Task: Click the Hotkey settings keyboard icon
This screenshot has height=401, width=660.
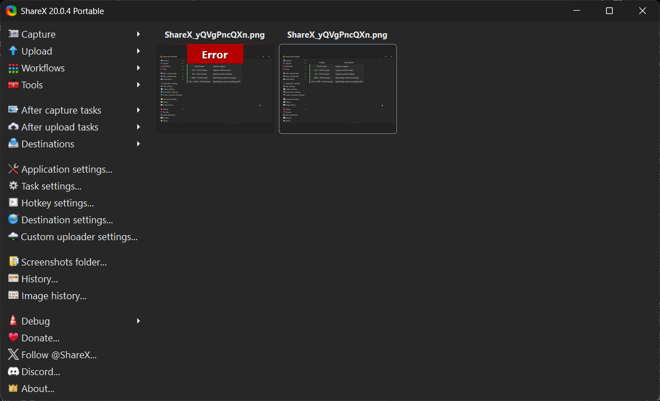Action: click(13, 202)
